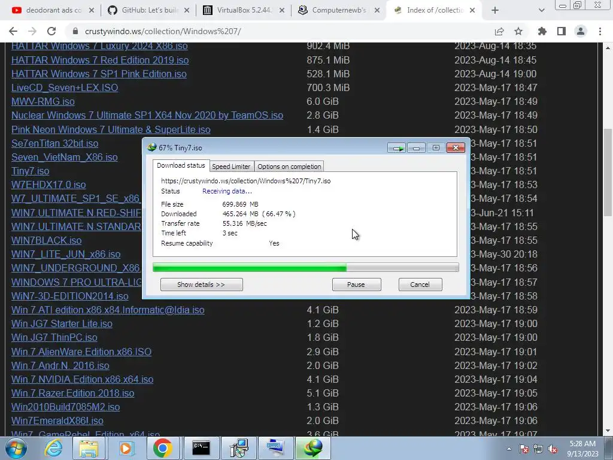
Task: Click the green arrow tray button in dialog title
Action: coord(397,148)
